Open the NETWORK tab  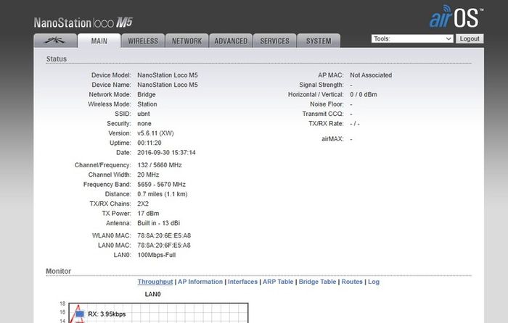(x=187, y=41)
